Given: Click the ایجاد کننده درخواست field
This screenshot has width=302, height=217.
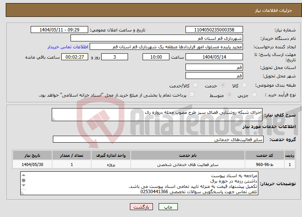Looking at the screenshot, I should pos(166,47).
